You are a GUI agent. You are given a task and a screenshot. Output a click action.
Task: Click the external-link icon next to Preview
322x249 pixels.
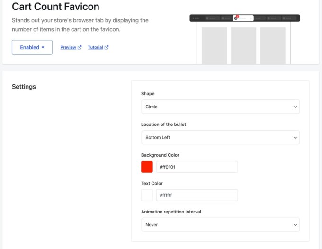tap(80, 47)
